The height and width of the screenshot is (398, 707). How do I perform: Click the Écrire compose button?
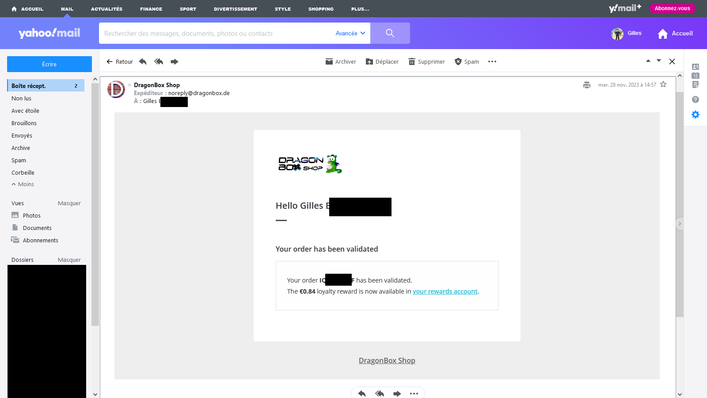[x=49, y=64]
